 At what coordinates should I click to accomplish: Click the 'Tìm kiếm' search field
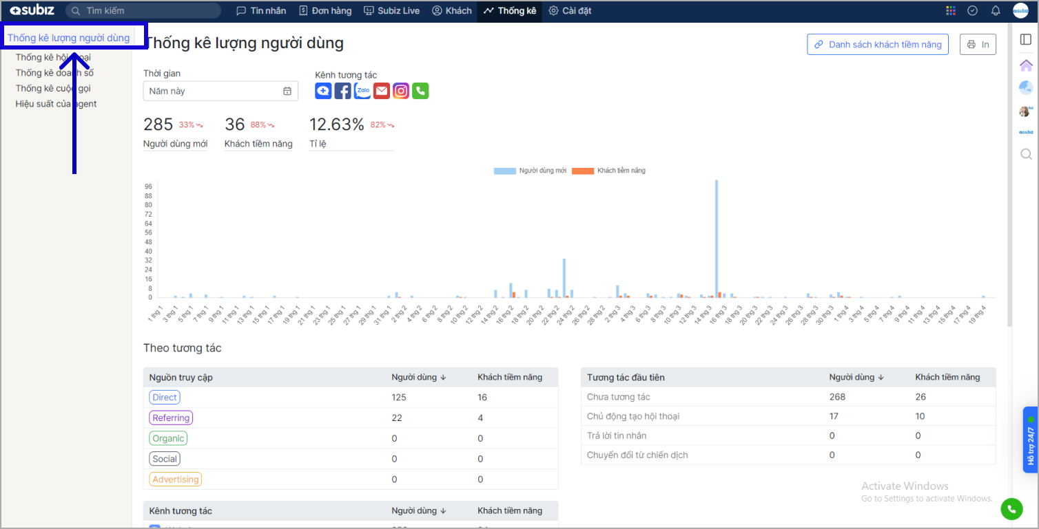coord(143,11)
